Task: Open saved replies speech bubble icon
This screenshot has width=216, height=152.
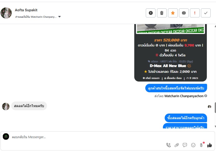Action: (x=185, y=145)
